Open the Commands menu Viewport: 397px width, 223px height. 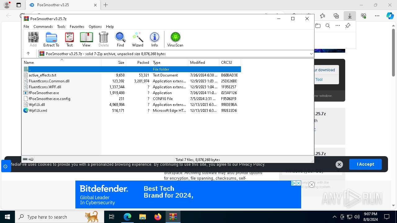(43, 27)
